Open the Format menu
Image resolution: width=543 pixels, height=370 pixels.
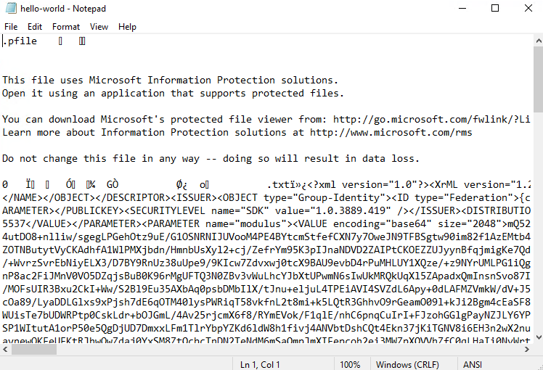pos(66,27)
